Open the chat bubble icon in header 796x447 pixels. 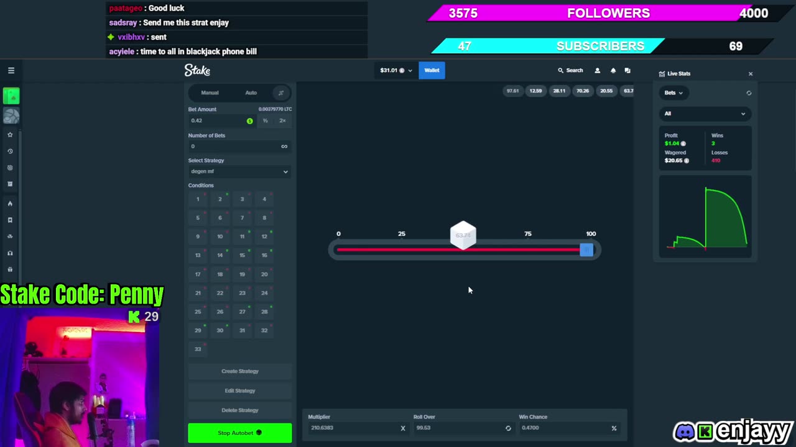627,70
